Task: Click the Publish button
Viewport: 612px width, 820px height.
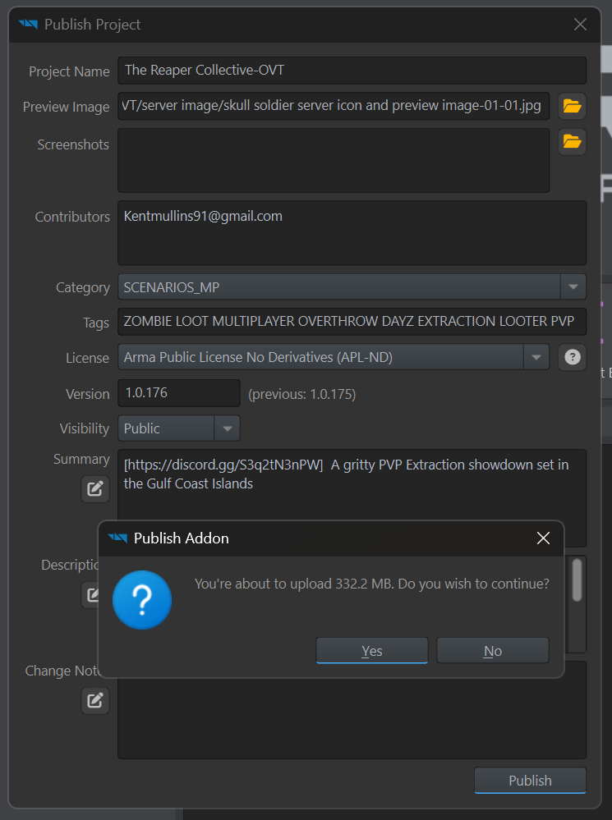Action: coord(530,781)
